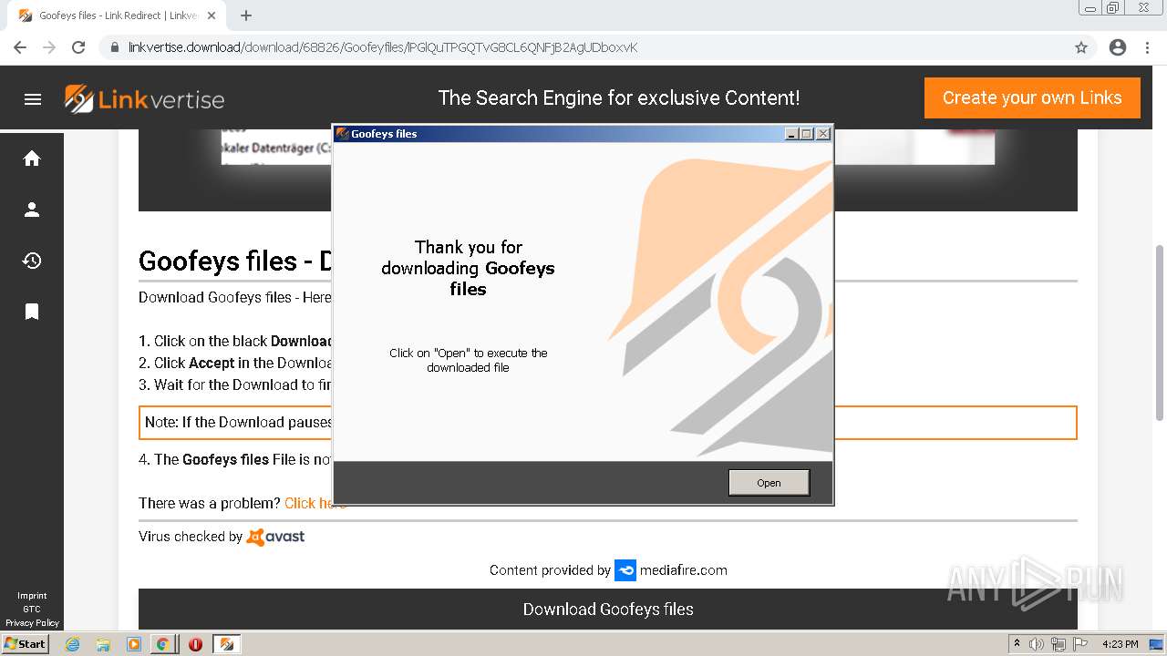Open the history sidebar icon
The image size is (1167, 656).
click(32, 261)
